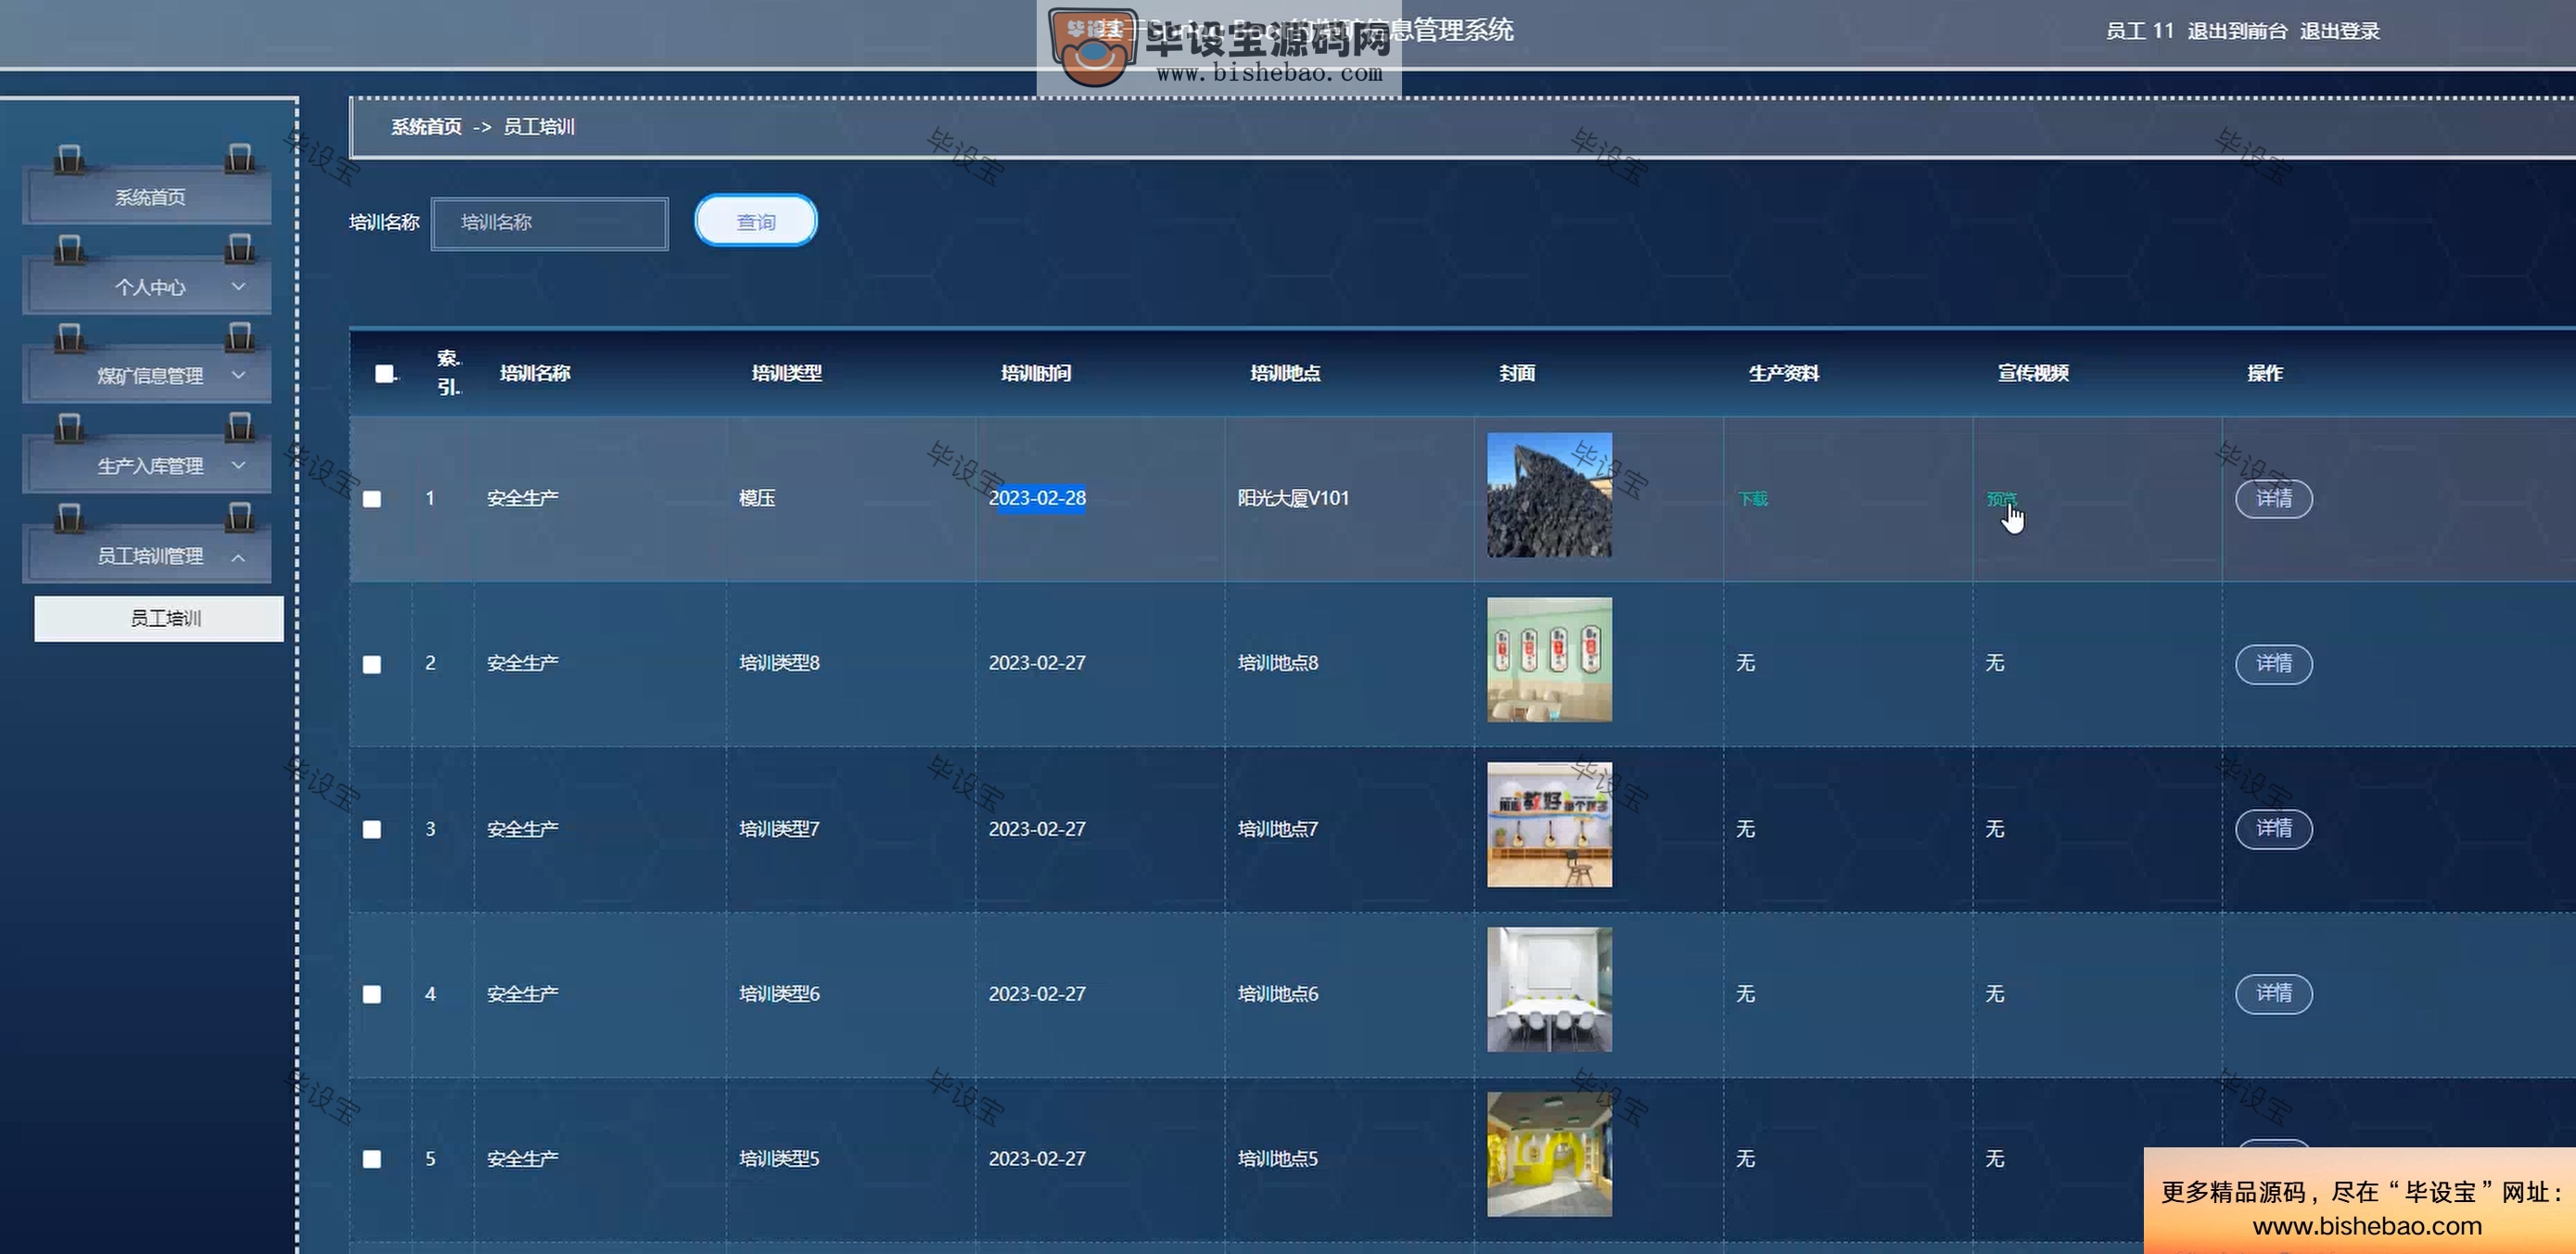Open coal pile cover thumbnail row 1

tap(1549, 495)
